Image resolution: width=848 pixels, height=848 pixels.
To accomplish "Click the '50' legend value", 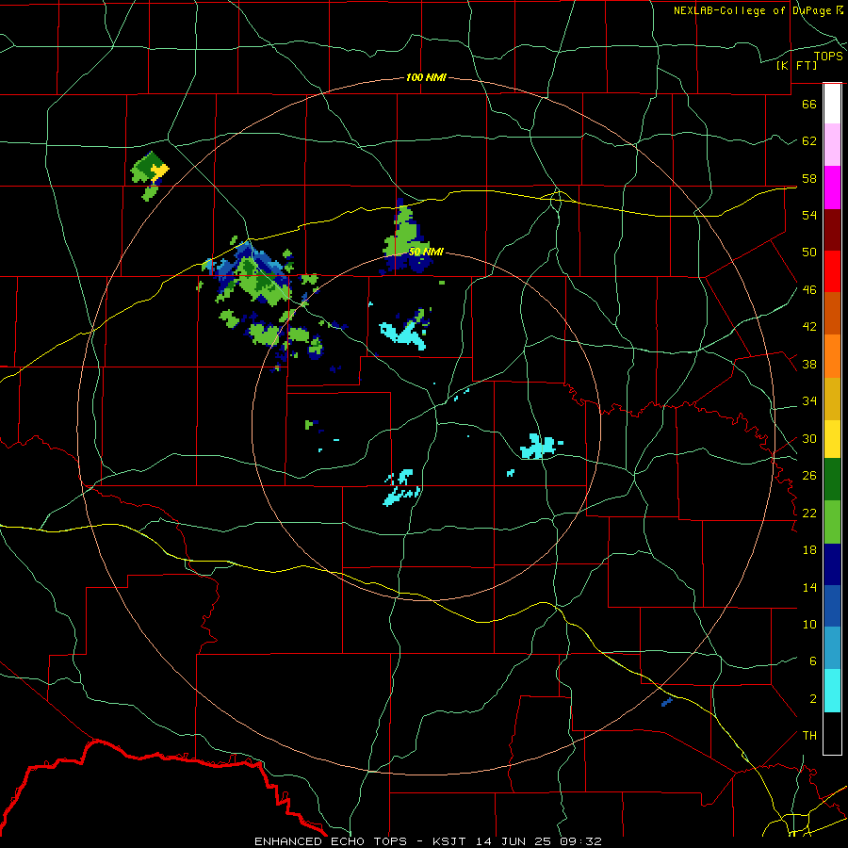I will pyautogui.click(x=809, y=253).
